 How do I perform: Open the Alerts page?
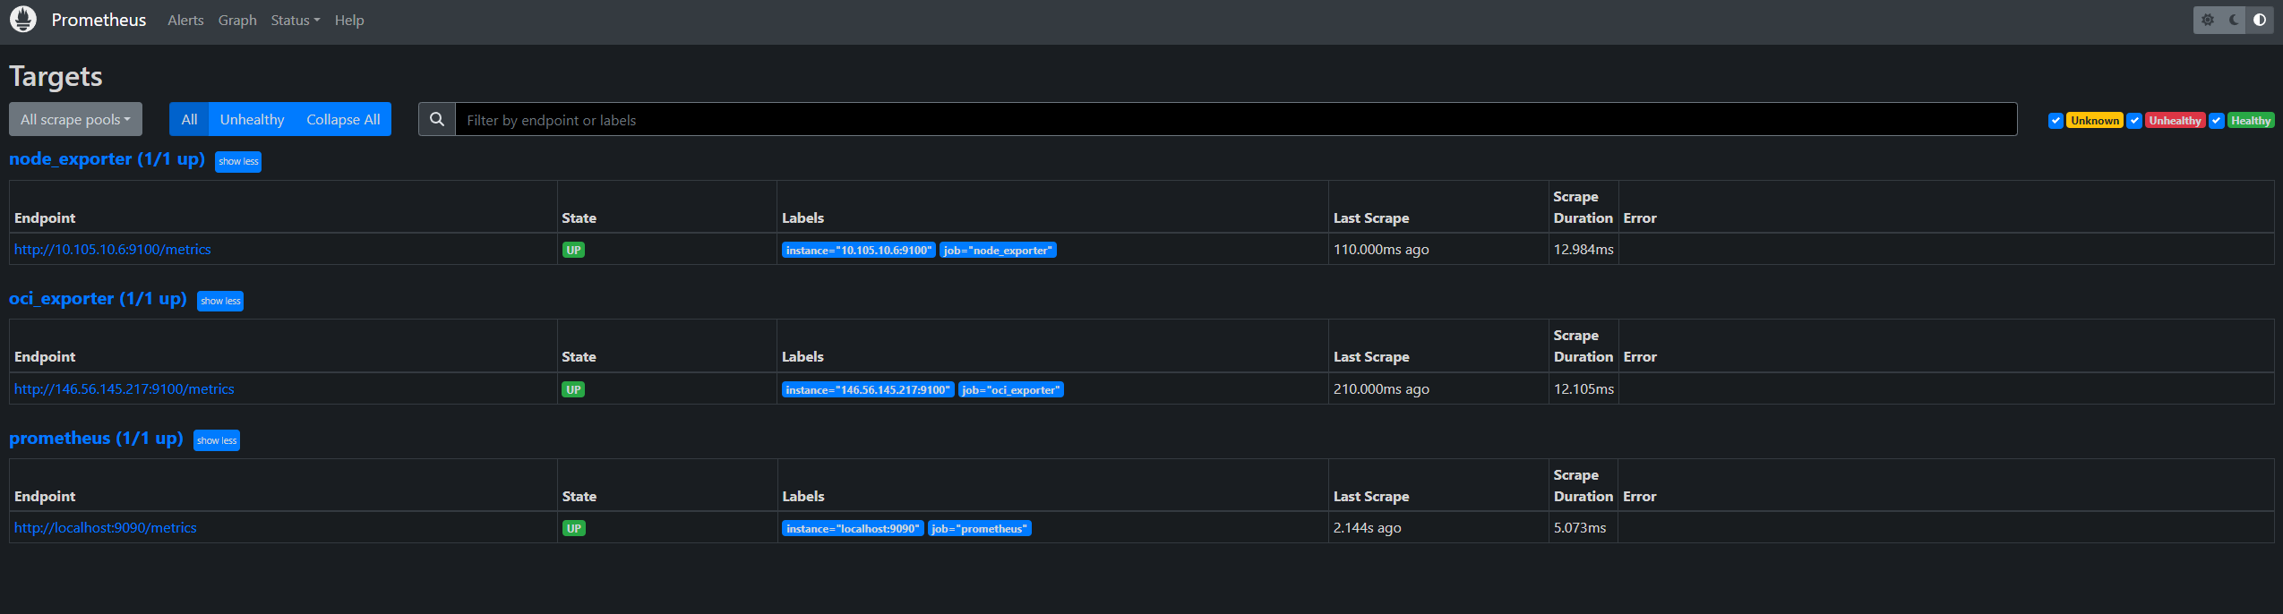coord(185,20)
